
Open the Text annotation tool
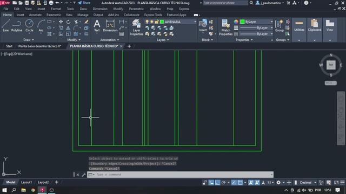coord(97,25)
